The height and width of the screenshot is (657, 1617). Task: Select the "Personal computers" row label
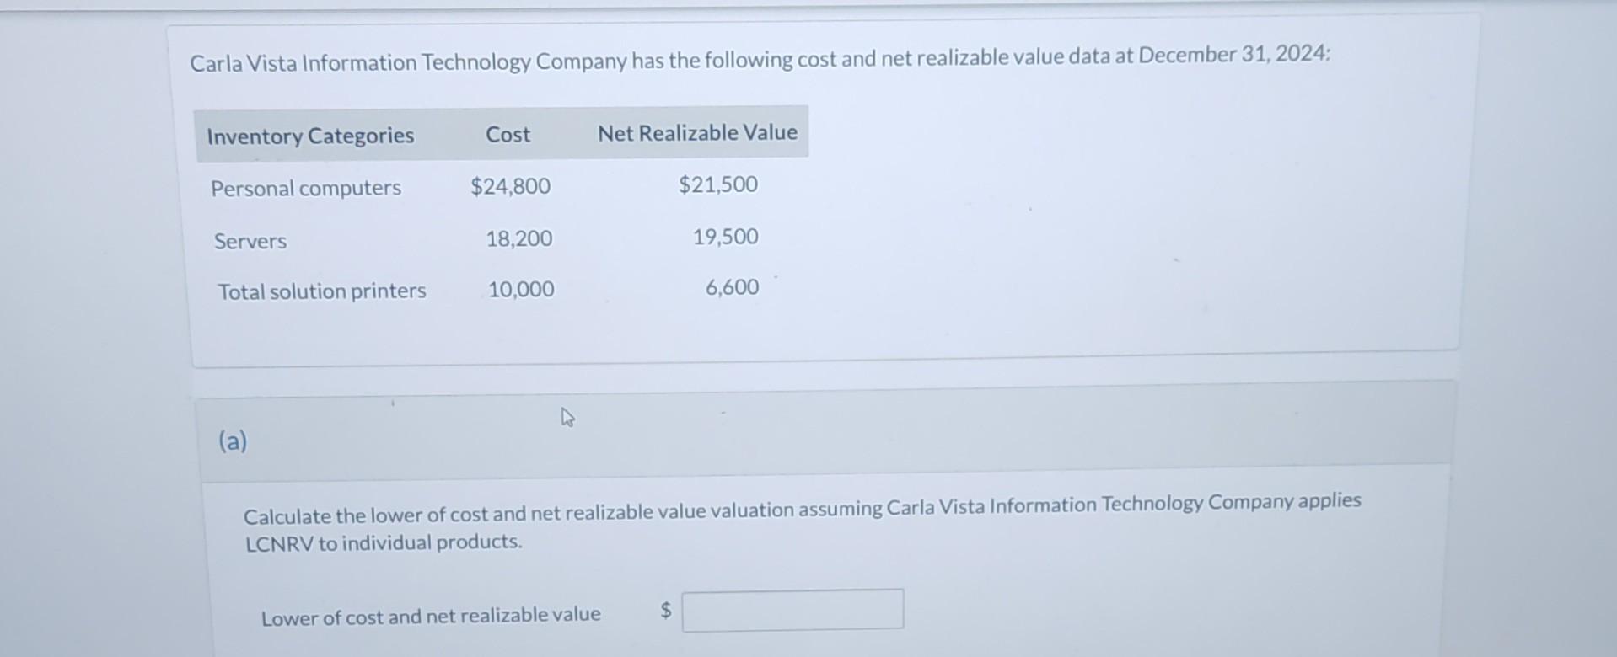pos(306,187)
